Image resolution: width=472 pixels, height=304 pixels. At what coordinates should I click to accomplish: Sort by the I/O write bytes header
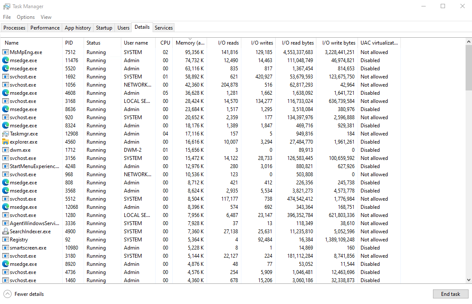(x=337, y=43)
